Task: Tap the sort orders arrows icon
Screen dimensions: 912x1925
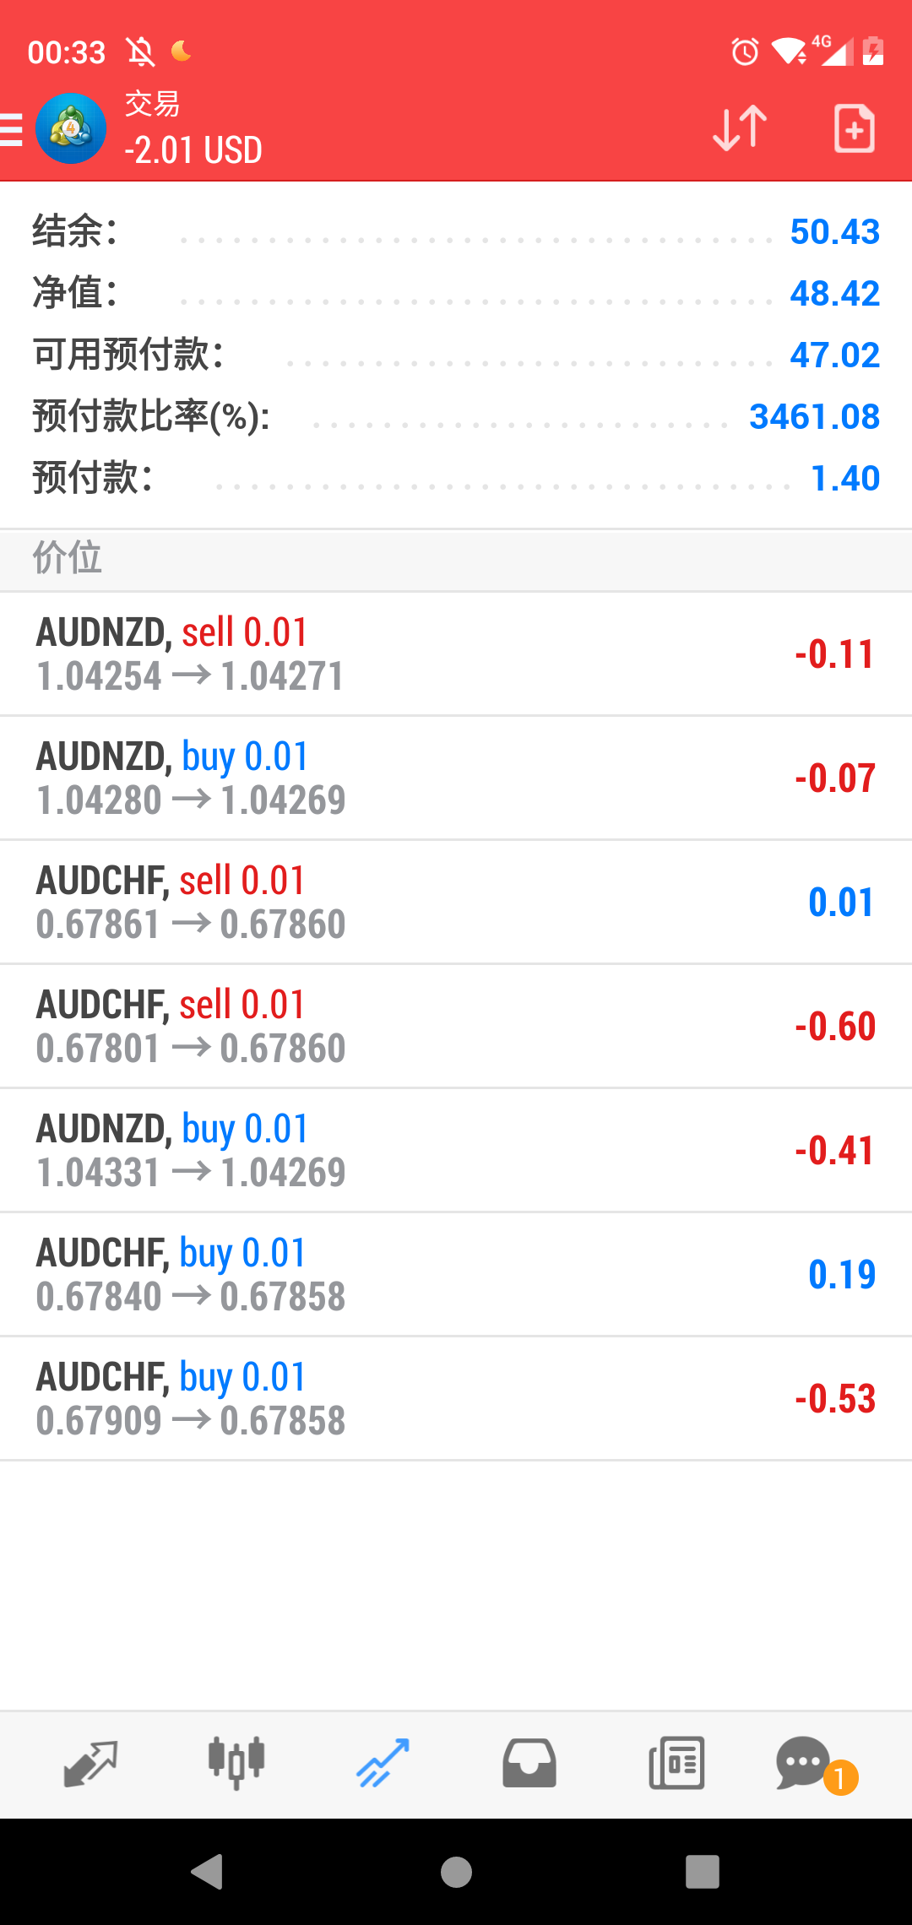Action: coord(740,128)
